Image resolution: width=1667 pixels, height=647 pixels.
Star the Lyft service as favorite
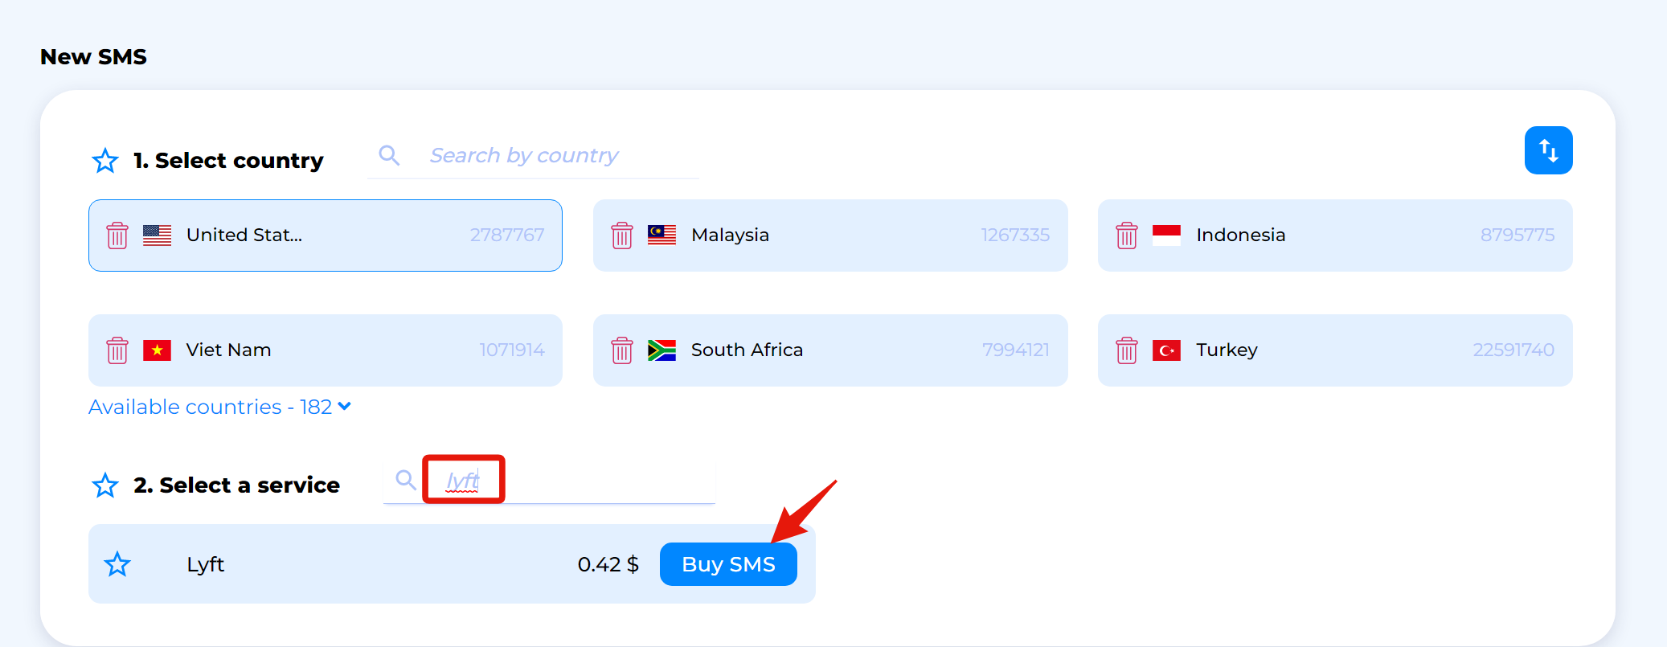point(117,564)
